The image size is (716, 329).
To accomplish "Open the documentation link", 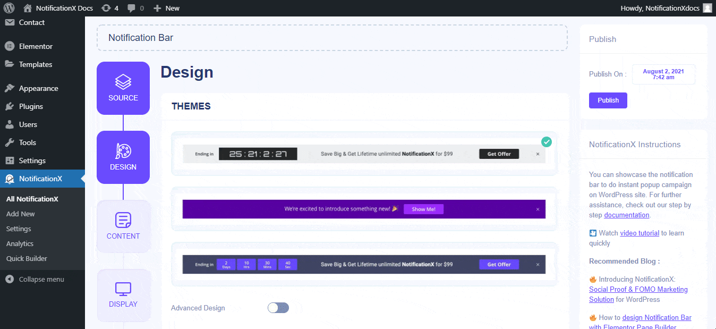I will (x=627, y=215).
